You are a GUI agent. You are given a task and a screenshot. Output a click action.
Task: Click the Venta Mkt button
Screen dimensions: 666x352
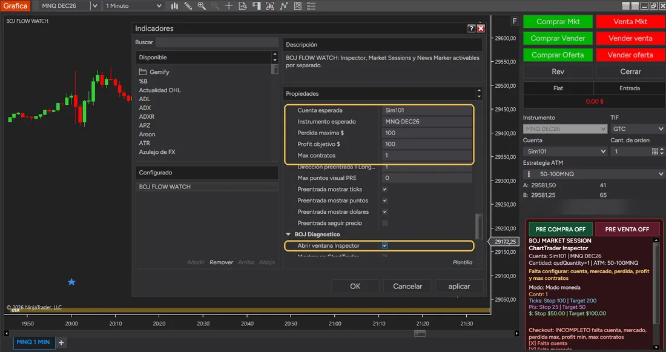[630, 22]
